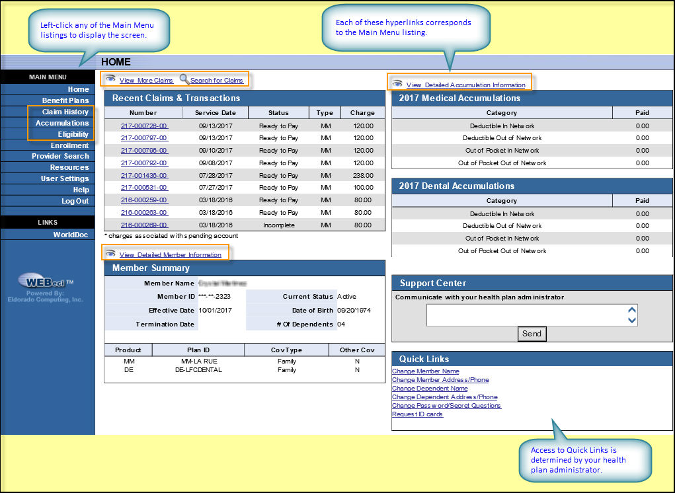The height and width of the screenshot is (493, 675).
Task: Go to User Settings in the Main Menu
Action: pos(65,178)
